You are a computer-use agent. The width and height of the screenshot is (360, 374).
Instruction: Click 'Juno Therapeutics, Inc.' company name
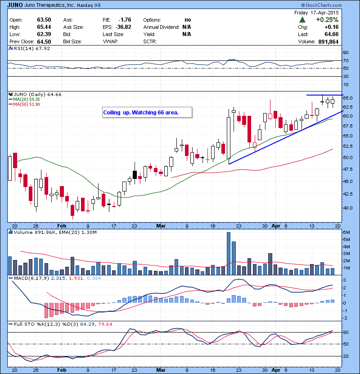(49, 5)
